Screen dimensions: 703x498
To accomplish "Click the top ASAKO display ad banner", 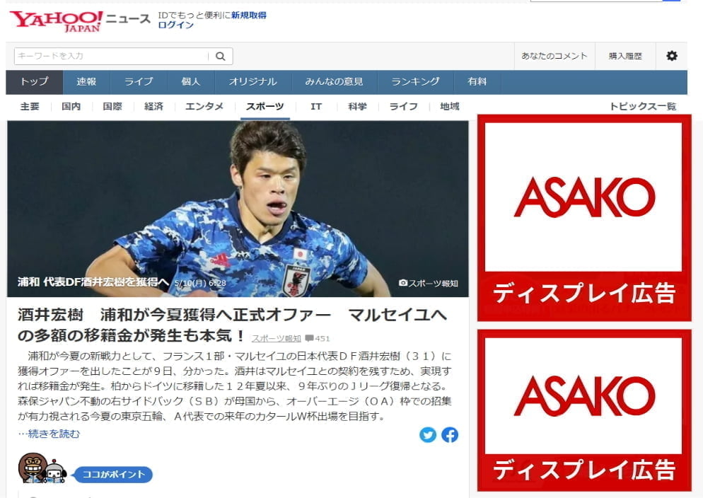I will (x=584, y=218).
